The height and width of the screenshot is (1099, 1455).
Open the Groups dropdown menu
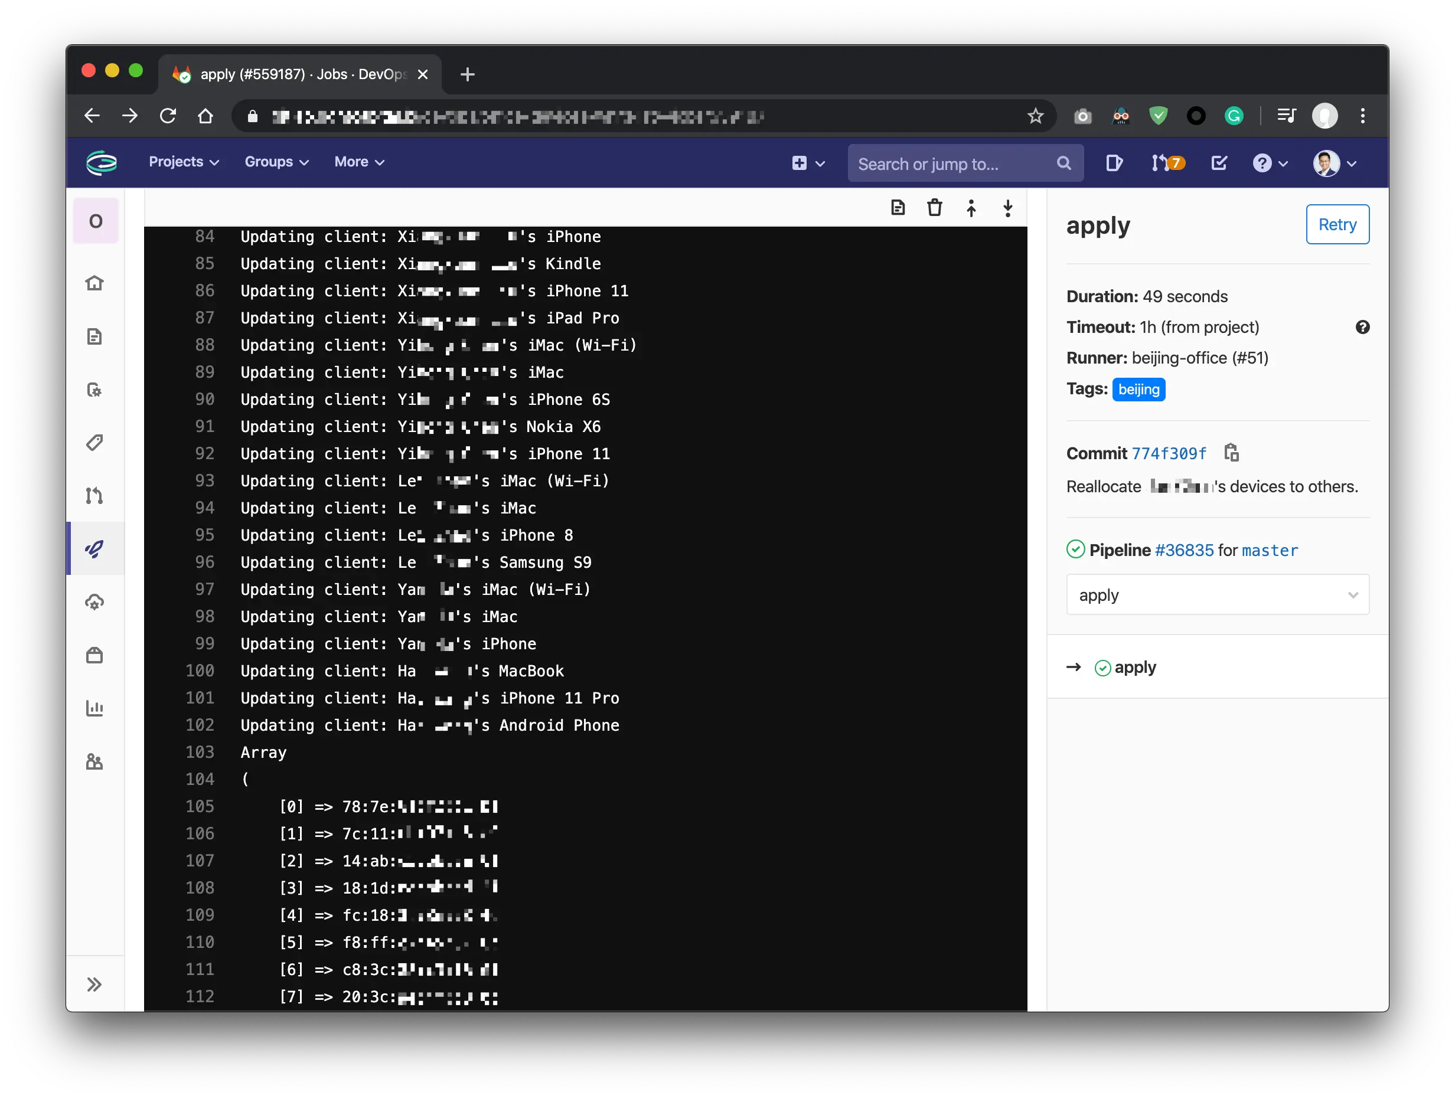click(276, 162)
